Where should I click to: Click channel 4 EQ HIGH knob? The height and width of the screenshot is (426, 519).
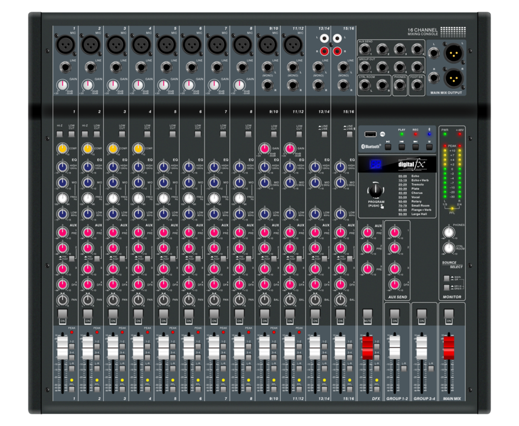[138, 167]
